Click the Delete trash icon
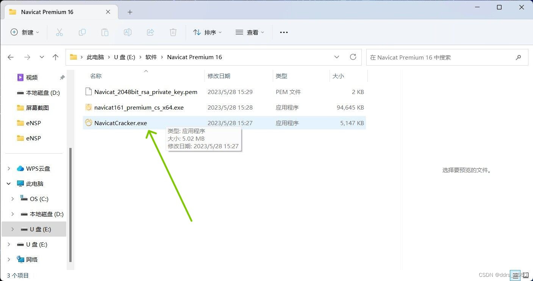The height and width of the screenshot is (281, 533). pyautogui.click(x=173, y=33)
